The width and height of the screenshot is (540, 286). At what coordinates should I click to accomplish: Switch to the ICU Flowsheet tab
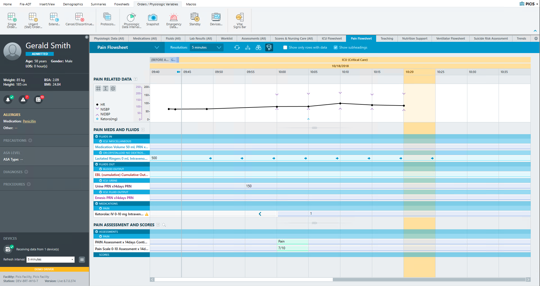tap(332, 38)
